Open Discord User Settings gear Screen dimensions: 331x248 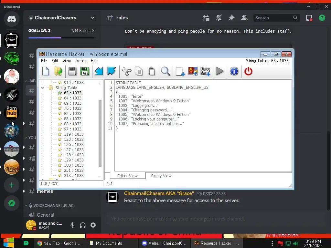click(93, 225)
